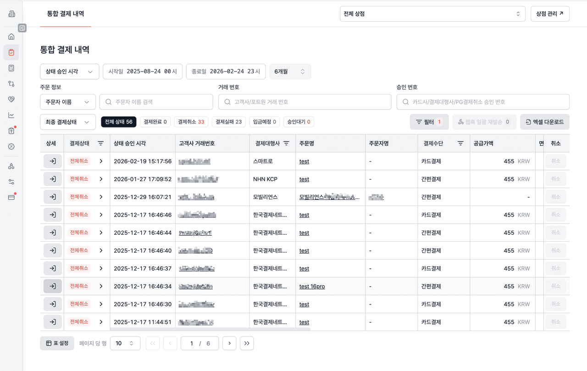Open detail for the test 16pro row
The image size is (587, 371).
pos(53,286)
